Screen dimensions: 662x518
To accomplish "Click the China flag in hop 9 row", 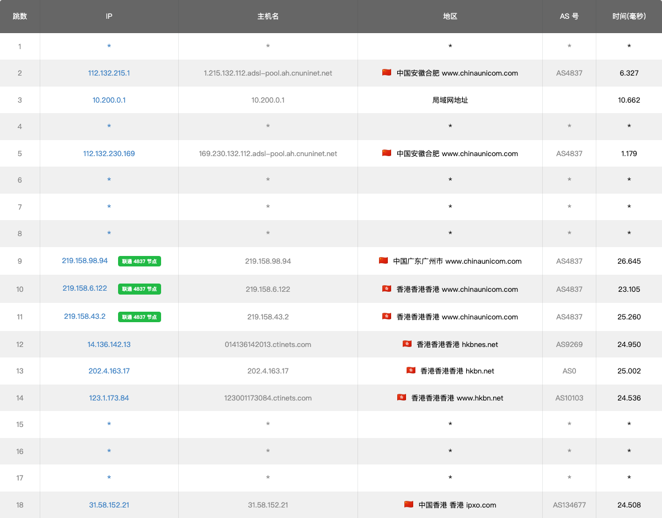I will [383, 261].
